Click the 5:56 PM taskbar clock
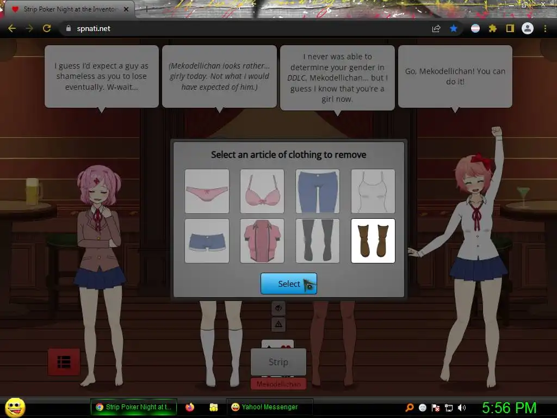 pyautogui.click(x=509, y=408)
